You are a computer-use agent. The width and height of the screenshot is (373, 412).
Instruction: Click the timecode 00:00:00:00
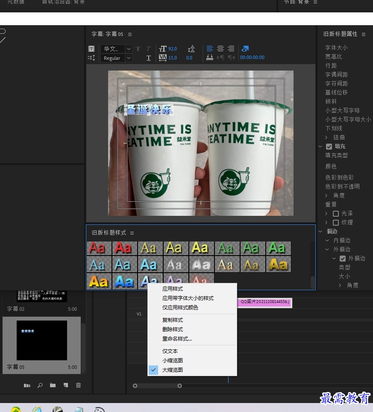click(x=252, y=58)
